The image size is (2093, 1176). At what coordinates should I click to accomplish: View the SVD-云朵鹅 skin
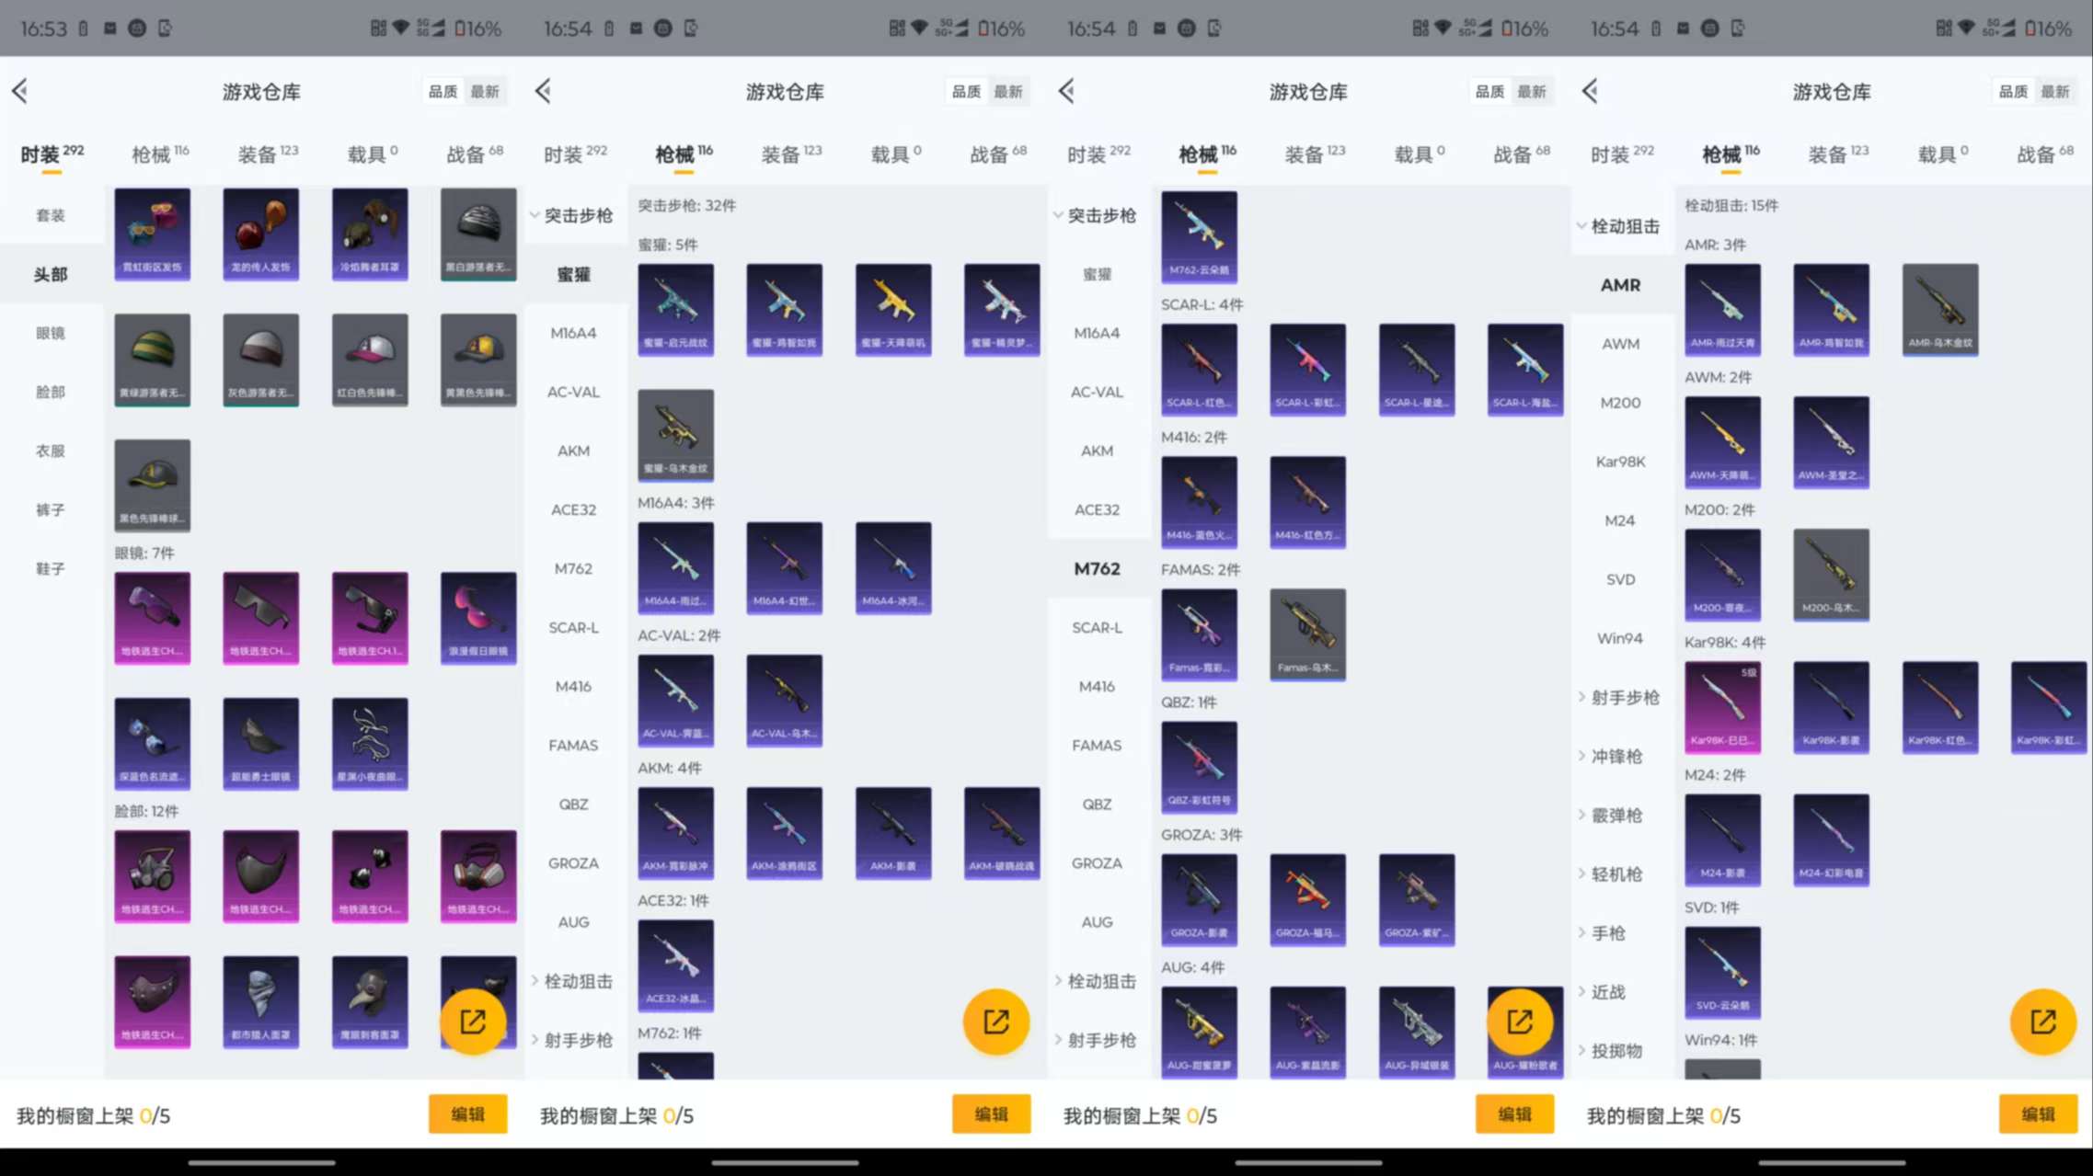click(x=1722, y=974)
